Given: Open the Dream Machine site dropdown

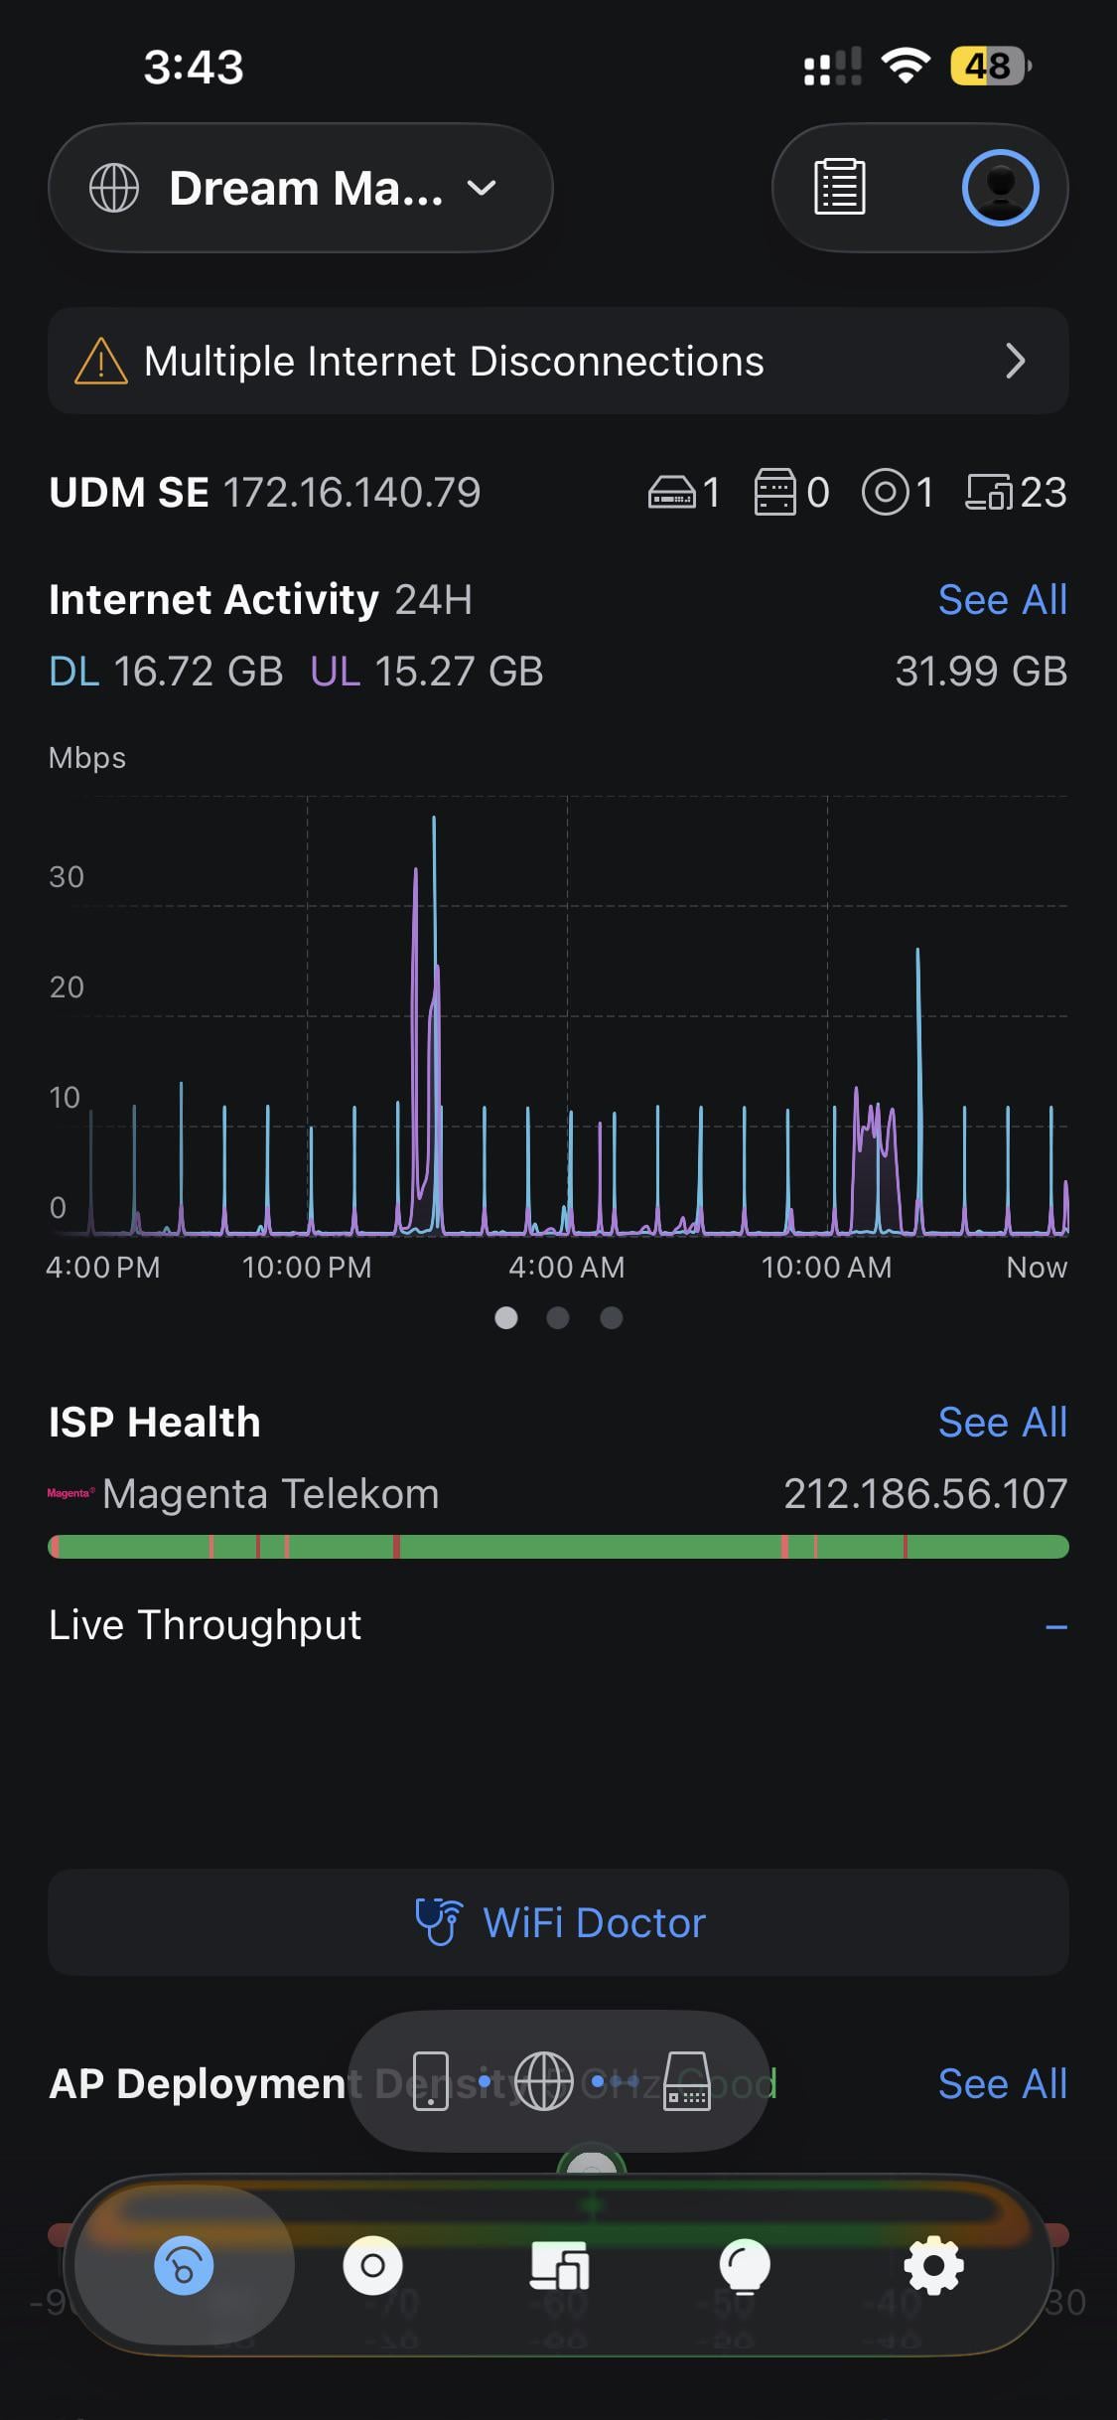Looking at the screenshot, I should [300, 188].
